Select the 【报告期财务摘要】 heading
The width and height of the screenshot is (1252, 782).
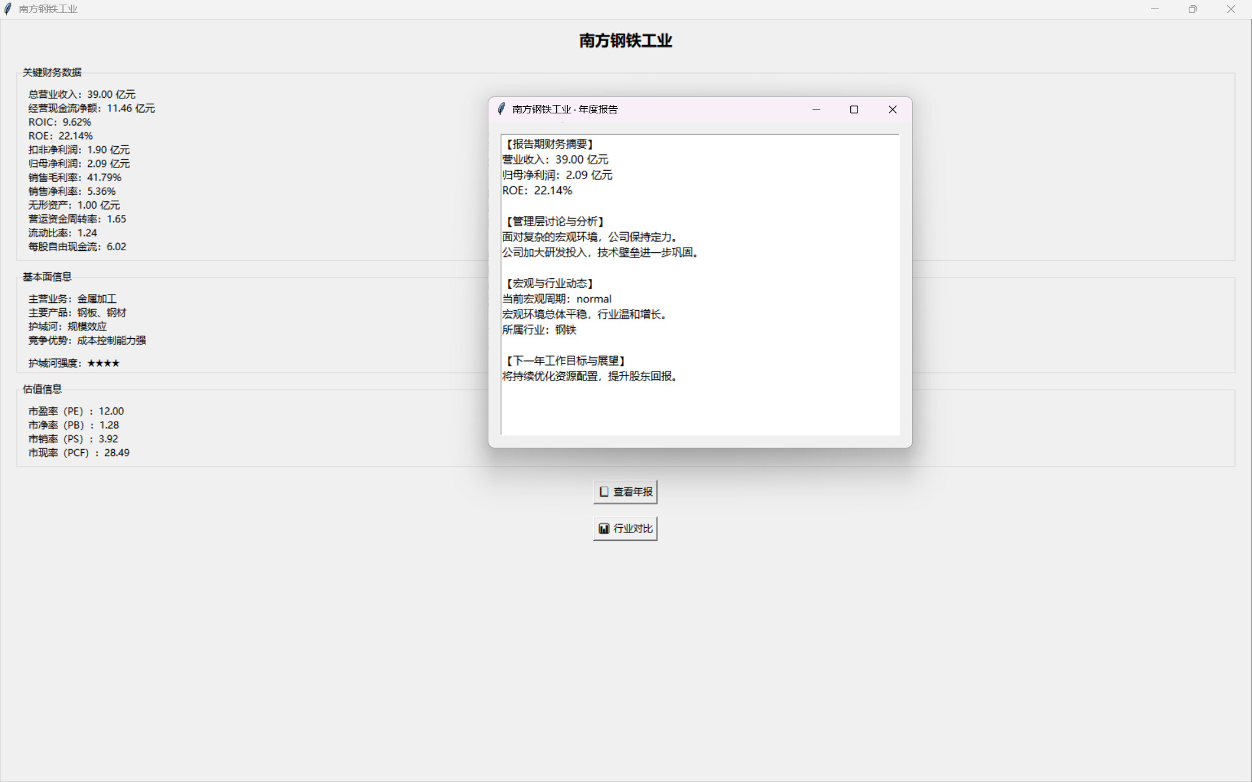click(x=550, y=144)
